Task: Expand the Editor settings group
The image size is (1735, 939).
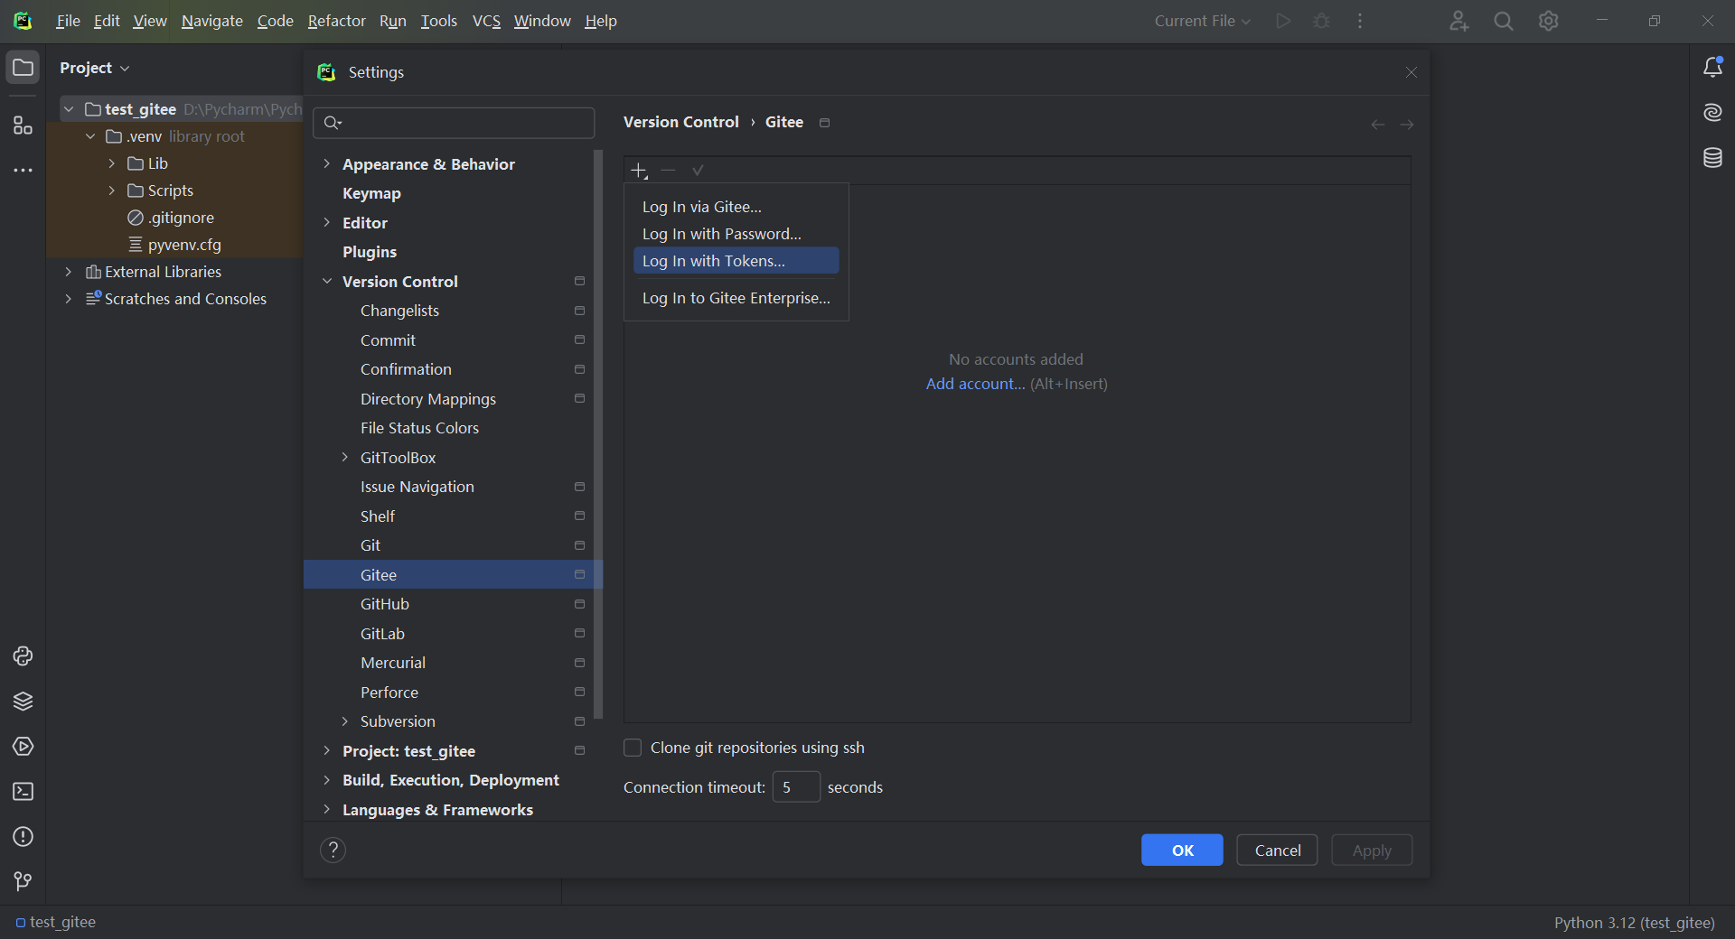Action: tap(327, 223)
